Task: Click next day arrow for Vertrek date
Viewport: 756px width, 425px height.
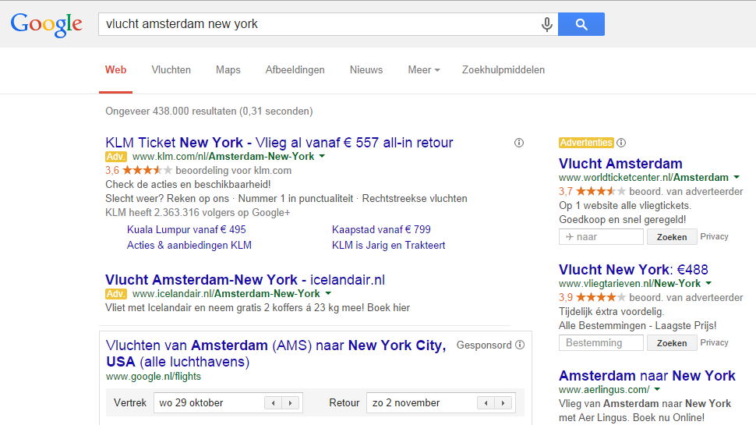Action: click(290, 403)
